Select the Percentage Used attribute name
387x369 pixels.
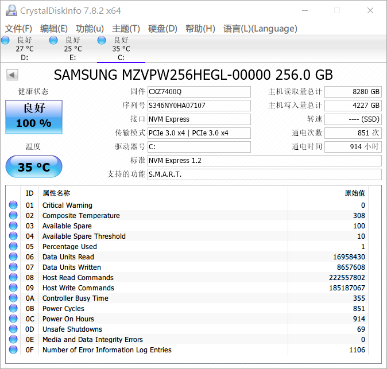tap(69, 247)
